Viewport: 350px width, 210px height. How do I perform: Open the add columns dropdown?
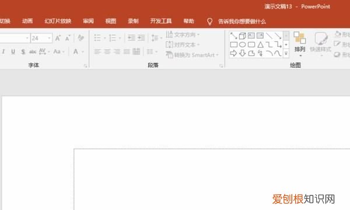click(x=152, y=52)
